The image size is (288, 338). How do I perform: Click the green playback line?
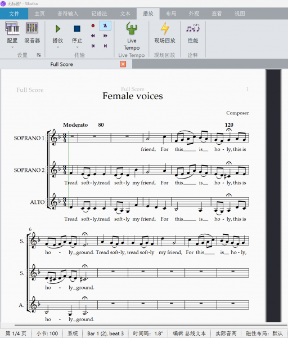[x=69, y=170]
